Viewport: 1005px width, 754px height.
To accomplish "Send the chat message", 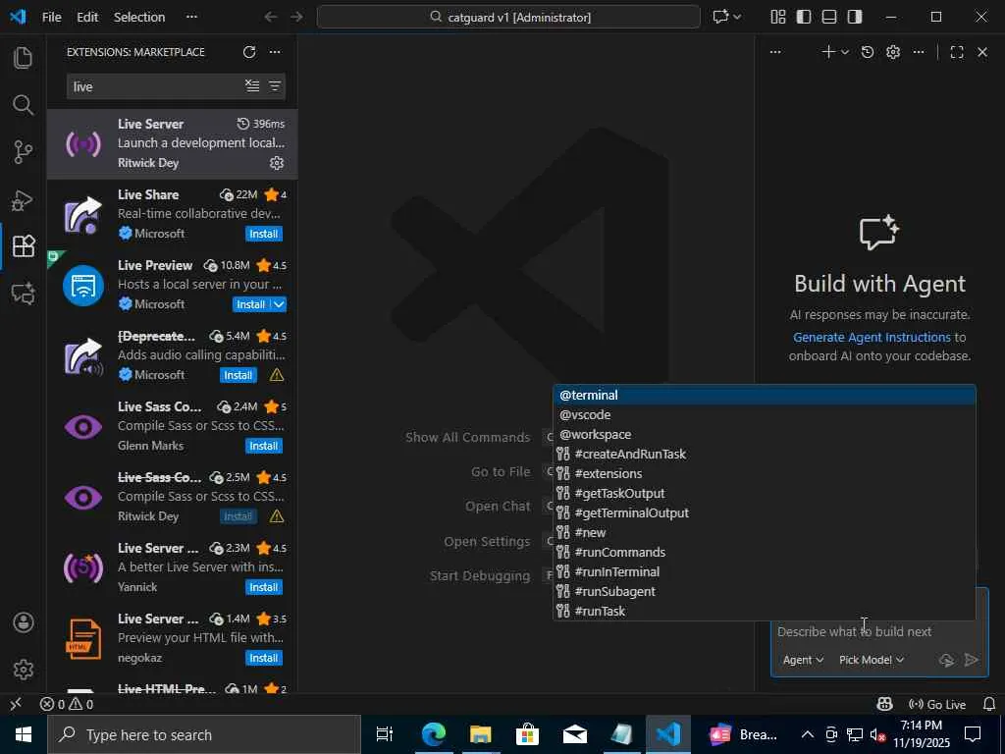I will click(x=972, y=660).
